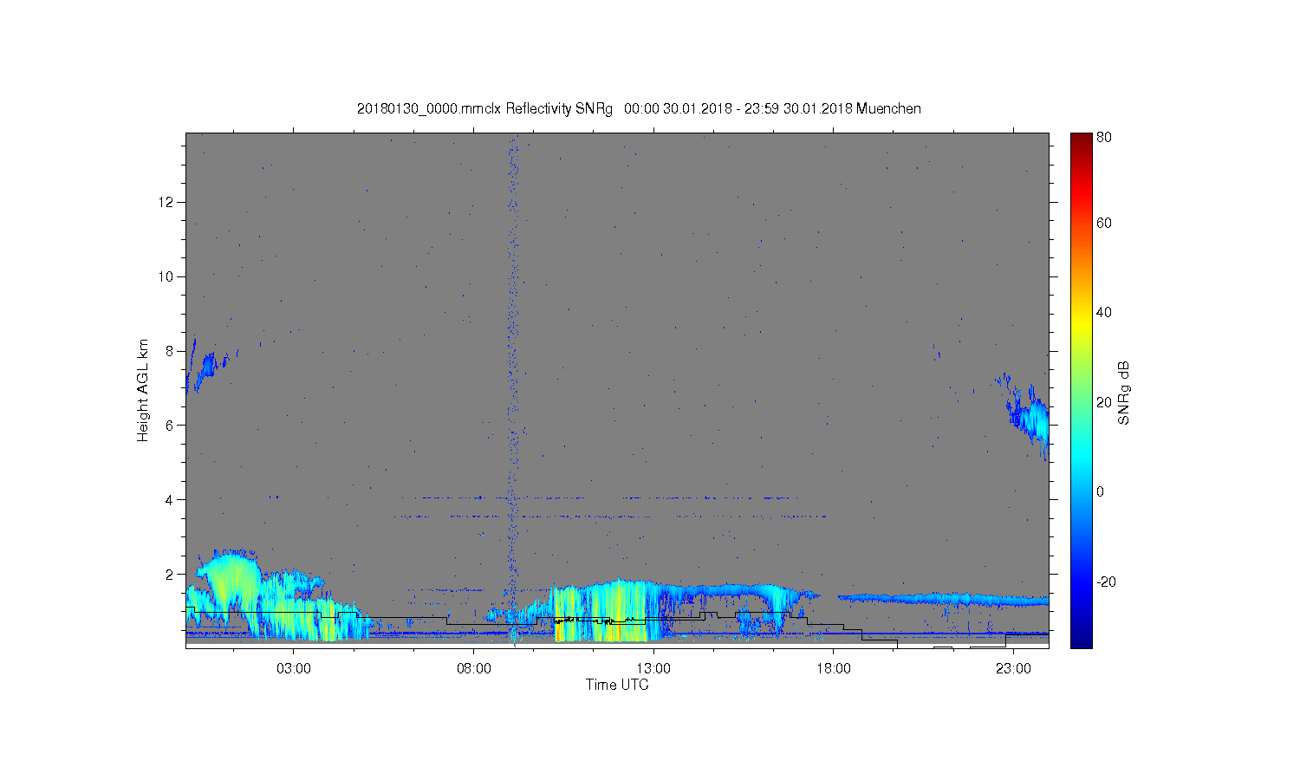The image size is (1300, 780).
Task: Click the colorbar tick label 80
Action: coord(1104,138)
